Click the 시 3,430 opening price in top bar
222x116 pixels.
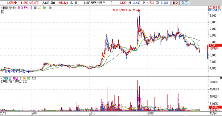point(134,3)
